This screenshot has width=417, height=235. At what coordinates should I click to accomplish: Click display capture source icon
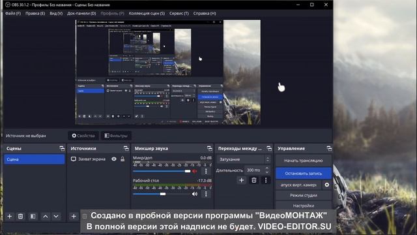(74, 159)
